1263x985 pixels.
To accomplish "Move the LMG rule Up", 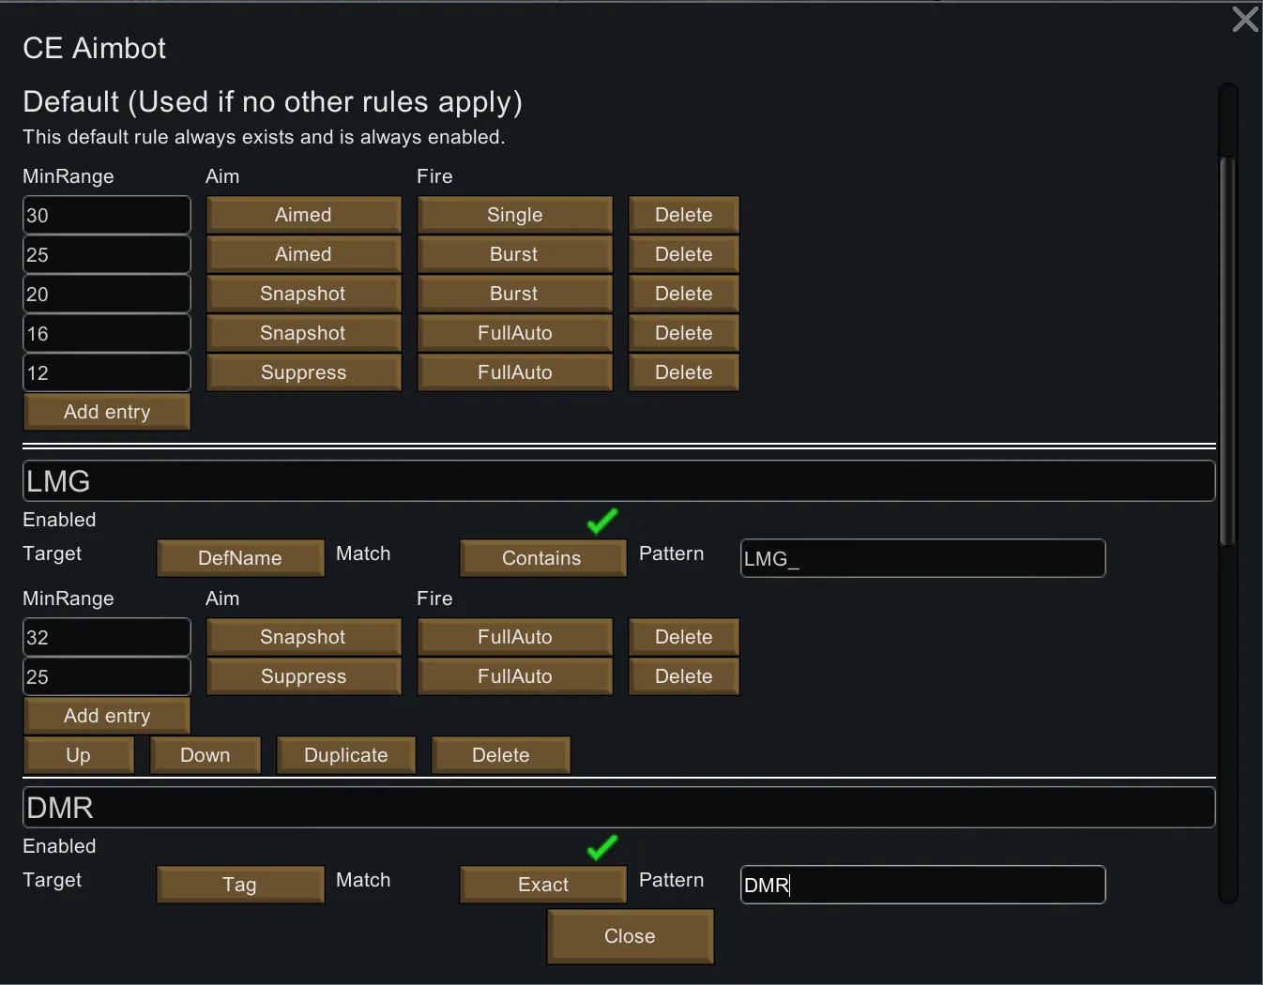I will [x=79, y=755].
